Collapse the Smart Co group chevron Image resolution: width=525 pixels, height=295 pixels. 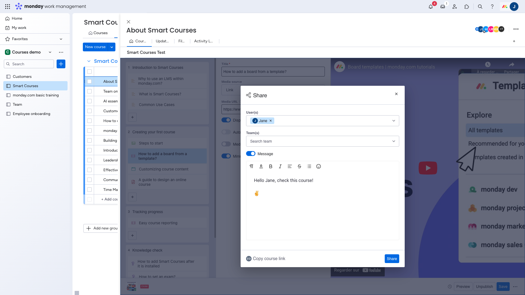click(89, 61)
